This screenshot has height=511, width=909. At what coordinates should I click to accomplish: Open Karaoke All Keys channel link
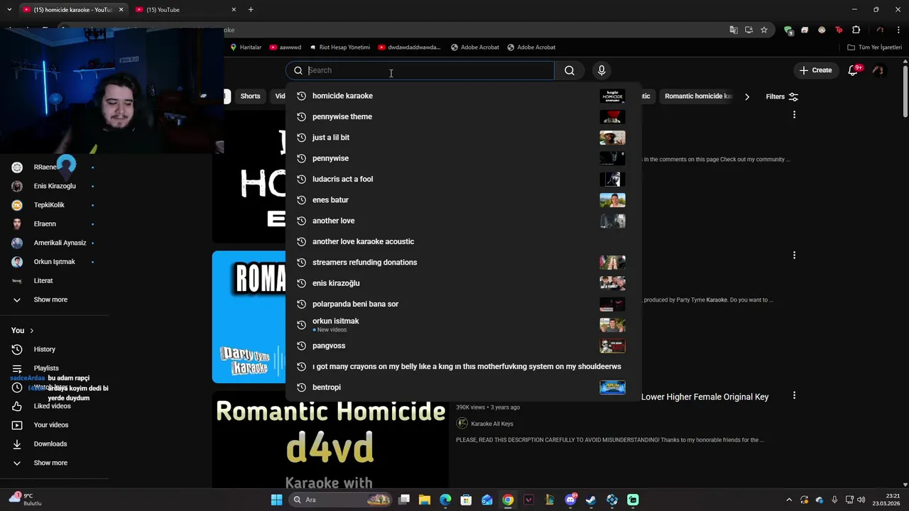pyautogui.click(x=491, y=424)
